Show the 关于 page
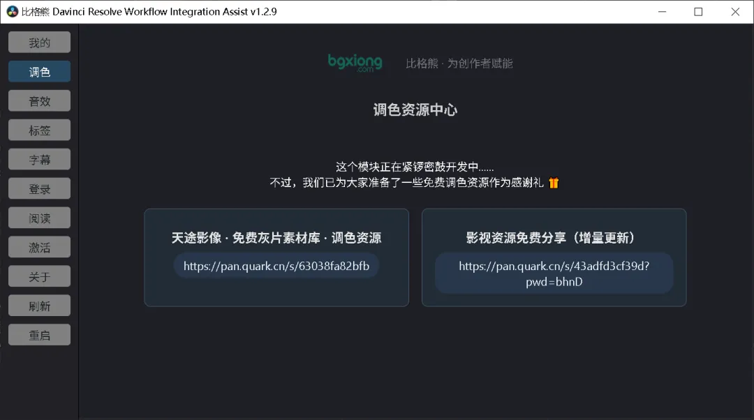The image size is (754, 420). click(39, 277)
